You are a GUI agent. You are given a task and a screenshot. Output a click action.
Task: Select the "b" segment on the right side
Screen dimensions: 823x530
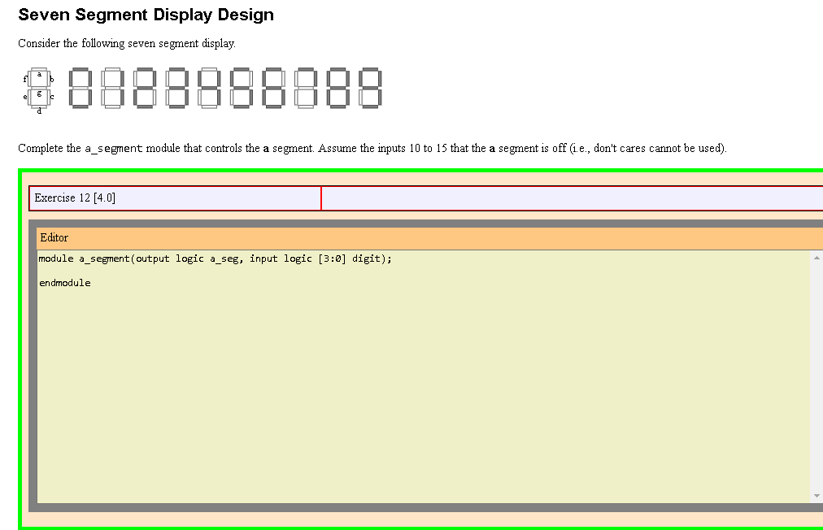(x=51, y=79)
